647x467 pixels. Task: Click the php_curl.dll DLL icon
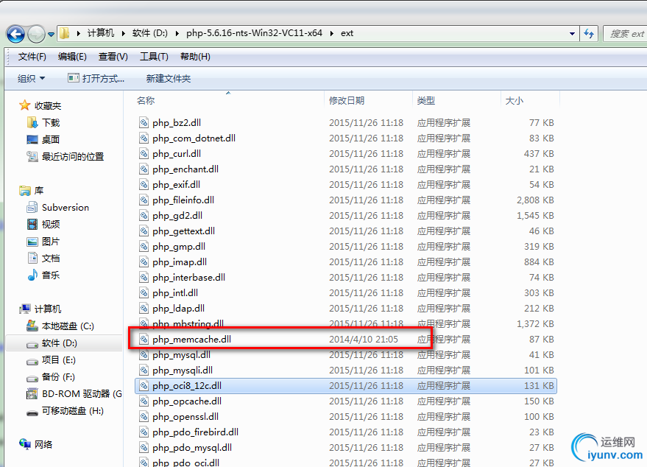tap(144, 153)
